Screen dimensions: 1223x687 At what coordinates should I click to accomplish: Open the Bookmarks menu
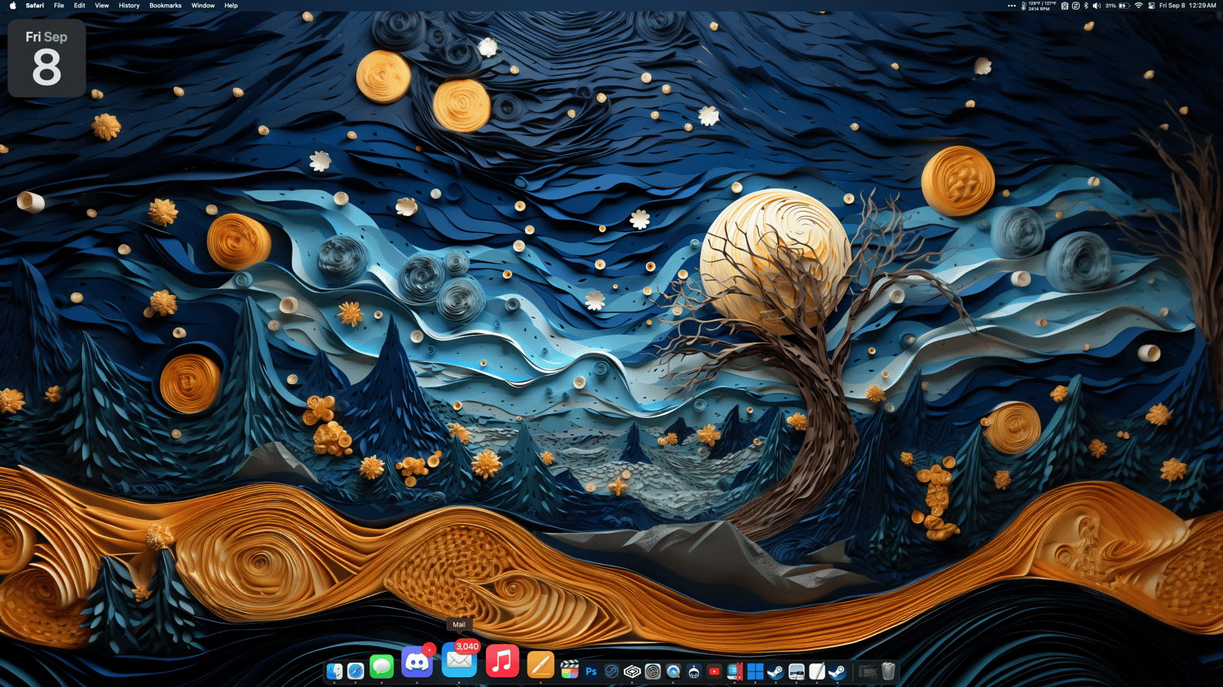166,6
